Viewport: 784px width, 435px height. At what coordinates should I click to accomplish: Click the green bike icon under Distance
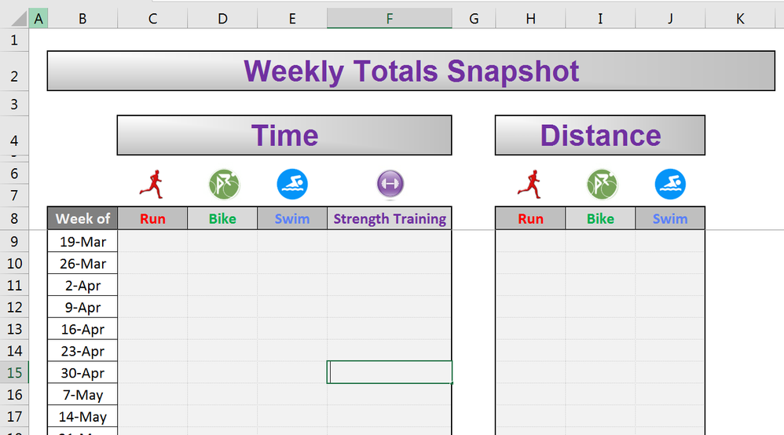point(601,185)
